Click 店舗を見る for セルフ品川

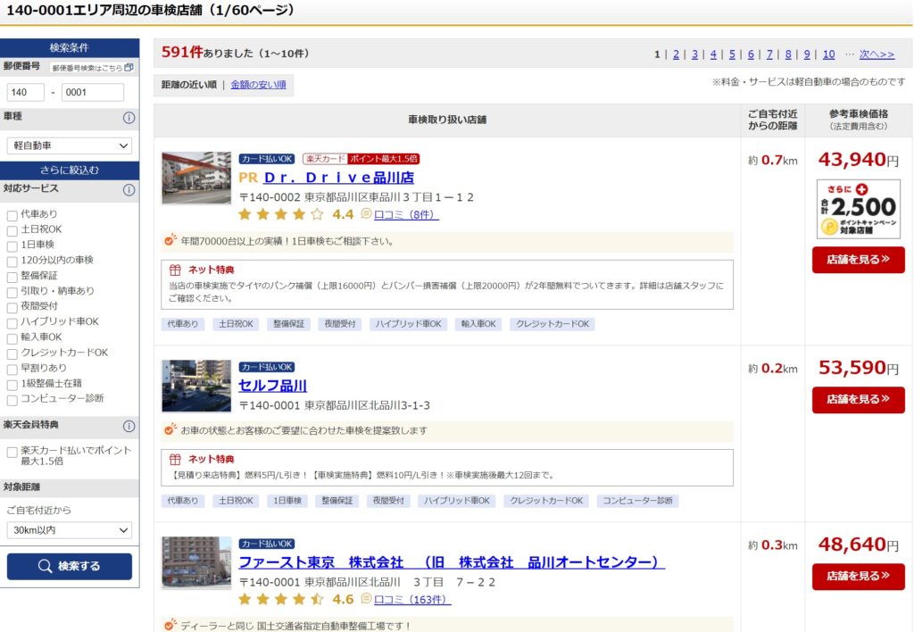pyautogui.click(x=858, y=399)
